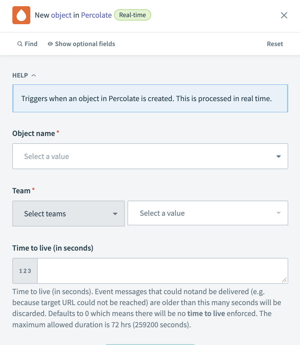Click the HELP heading label
The width and height of the screenshot is (300, 345).
click(x=20, y=75)
